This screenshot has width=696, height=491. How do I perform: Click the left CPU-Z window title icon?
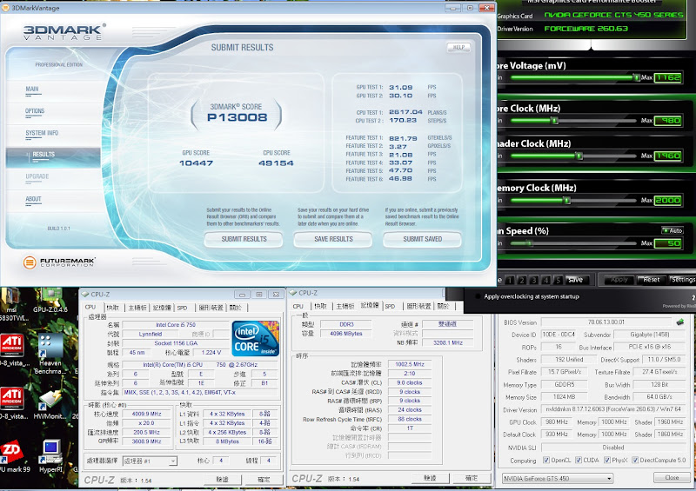point(85,294)
